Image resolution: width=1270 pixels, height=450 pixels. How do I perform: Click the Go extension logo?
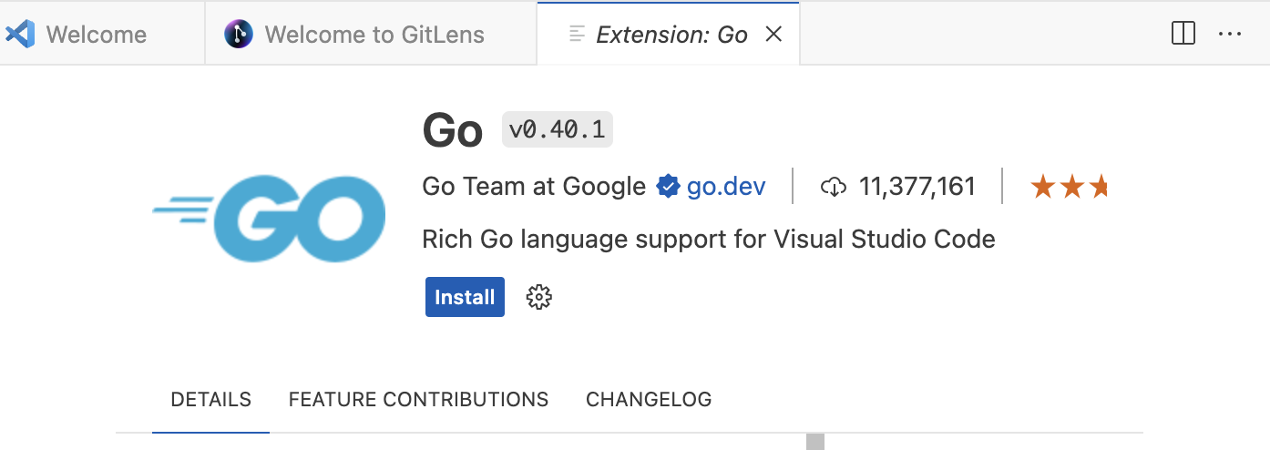[270, 218]
